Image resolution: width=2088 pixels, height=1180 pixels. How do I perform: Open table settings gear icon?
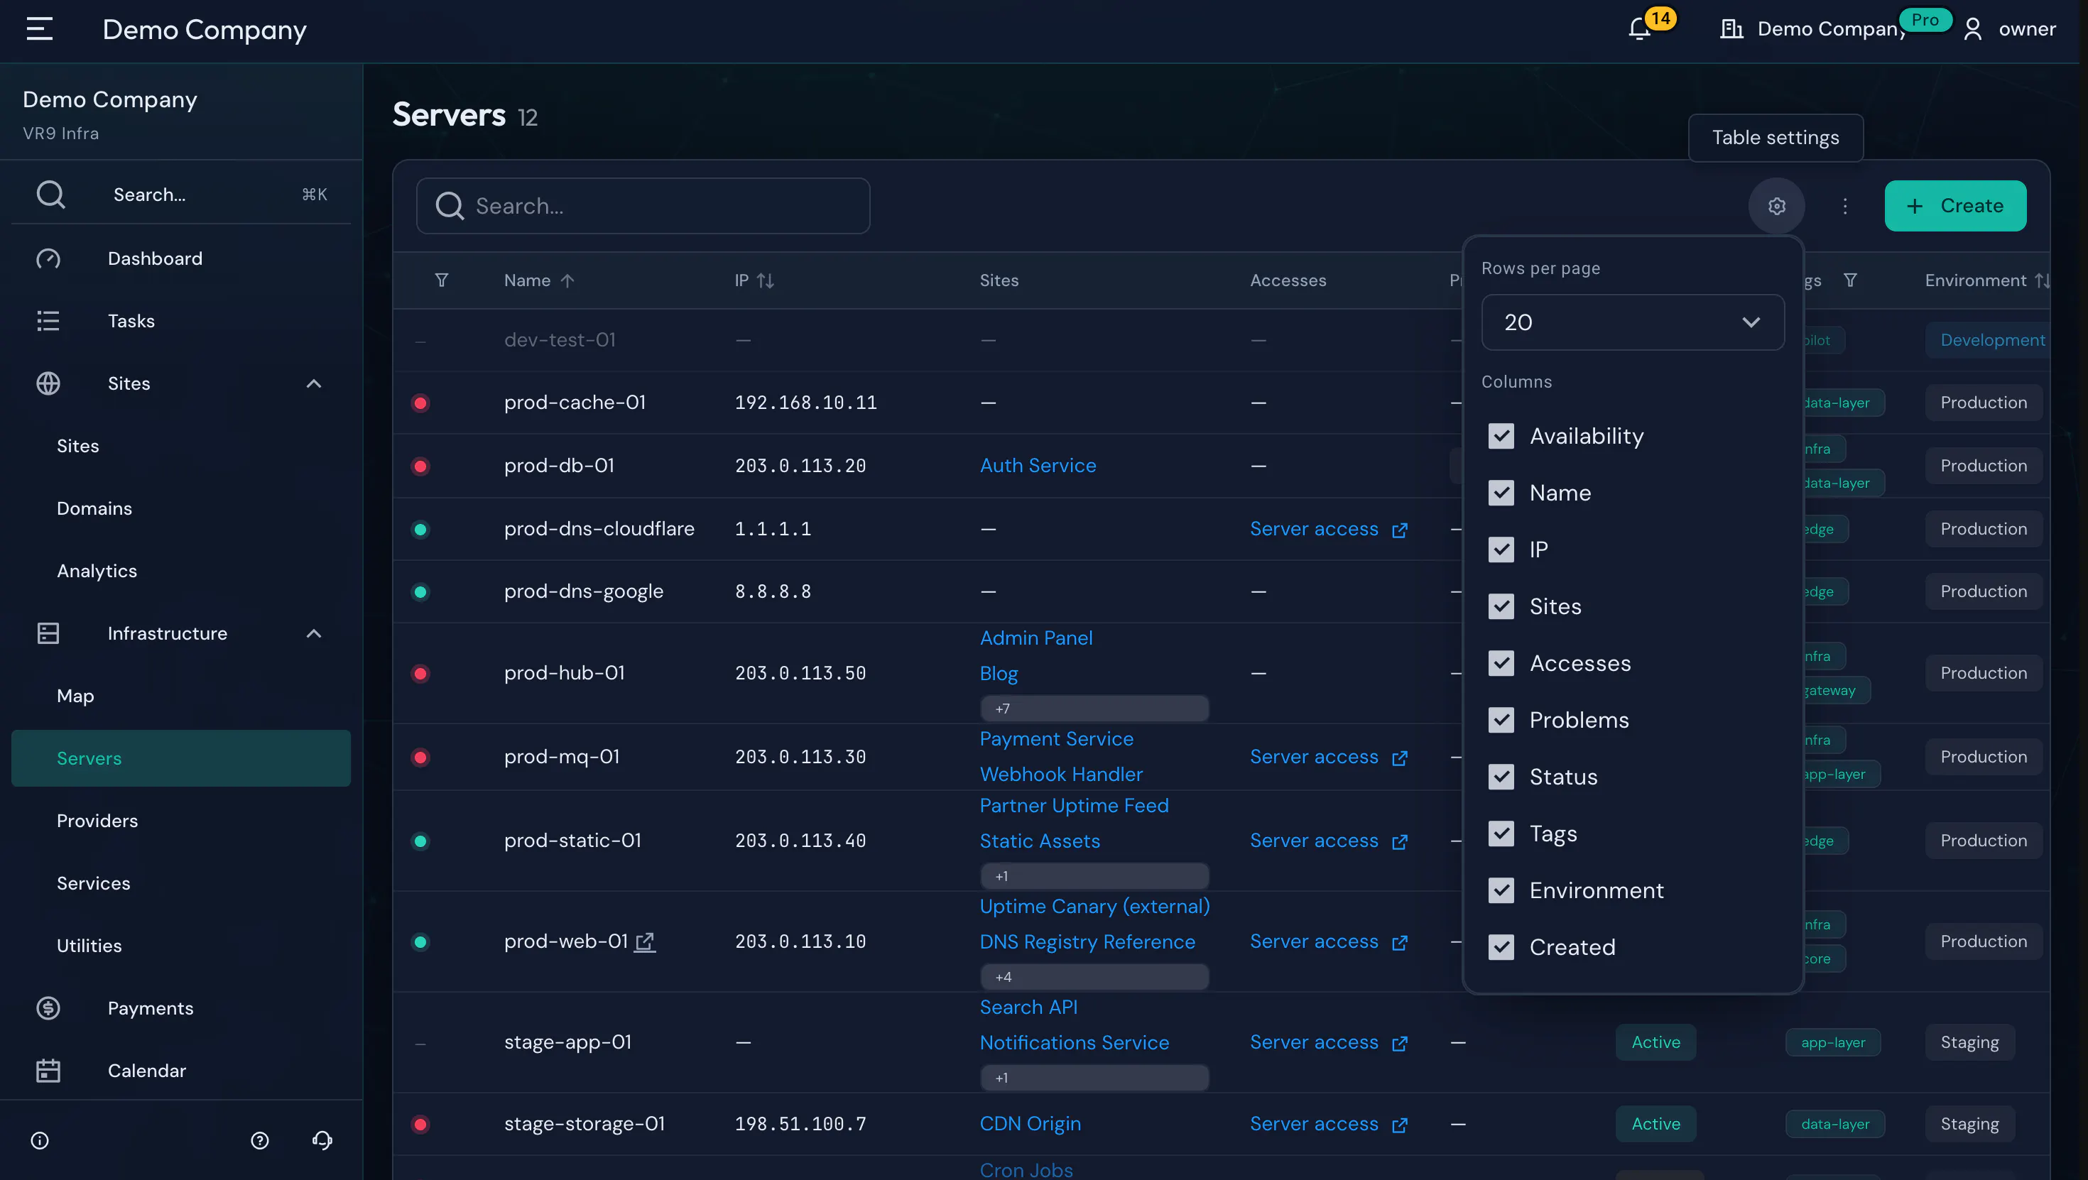tap(1776, 206)
